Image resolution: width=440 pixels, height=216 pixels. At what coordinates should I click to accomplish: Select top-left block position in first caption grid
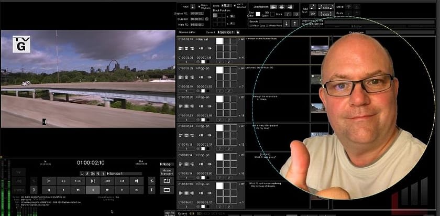tap(219, 41)
